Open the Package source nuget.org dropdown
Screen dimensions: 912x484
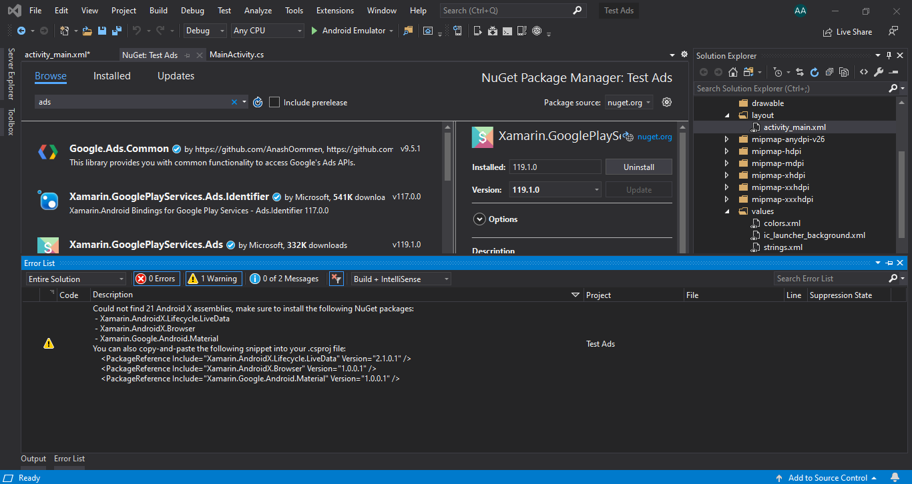[629, 102]
